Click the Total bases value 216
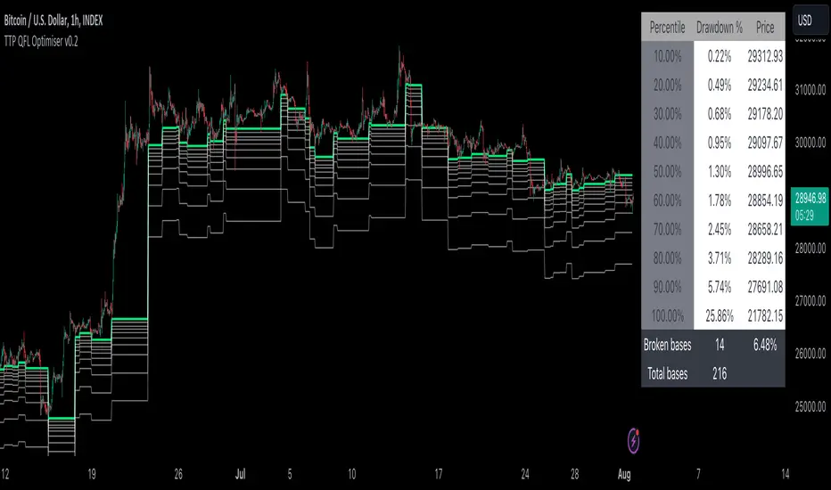831x490 pixels. click(719, 374)
